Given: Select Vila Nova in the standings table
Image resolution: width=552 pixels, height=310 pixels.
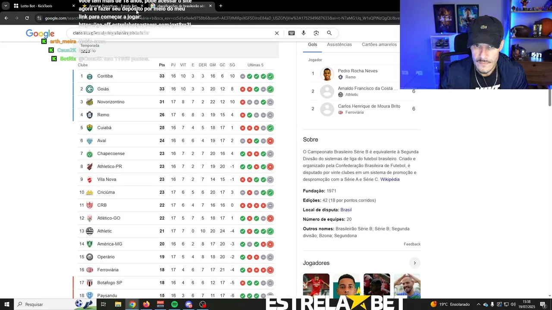Looking at the screenshot, I should tap(107, 180).
